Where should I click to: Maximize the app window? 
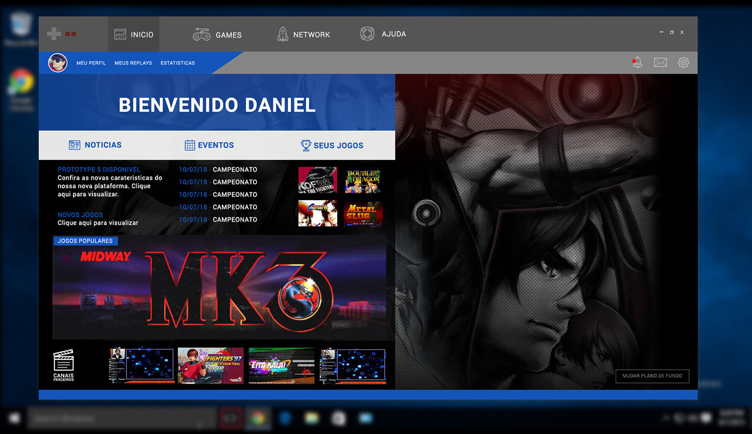(672, 33)
